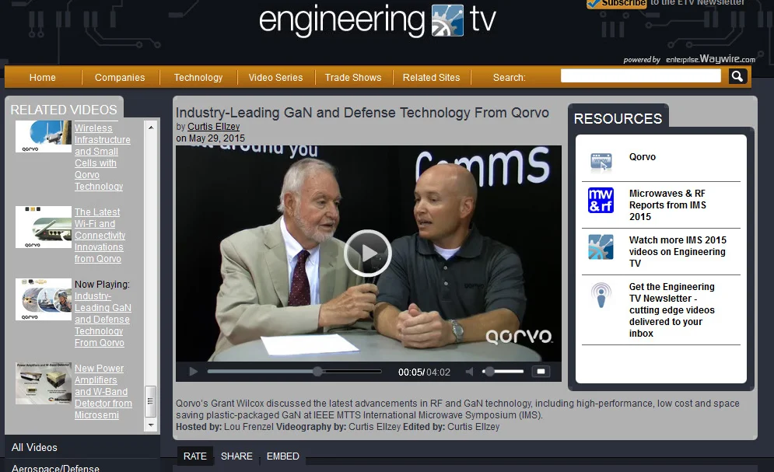Click the RESOURCES panel heading
The width and height of the screenshot is (774, 472).
coord(618,118)
